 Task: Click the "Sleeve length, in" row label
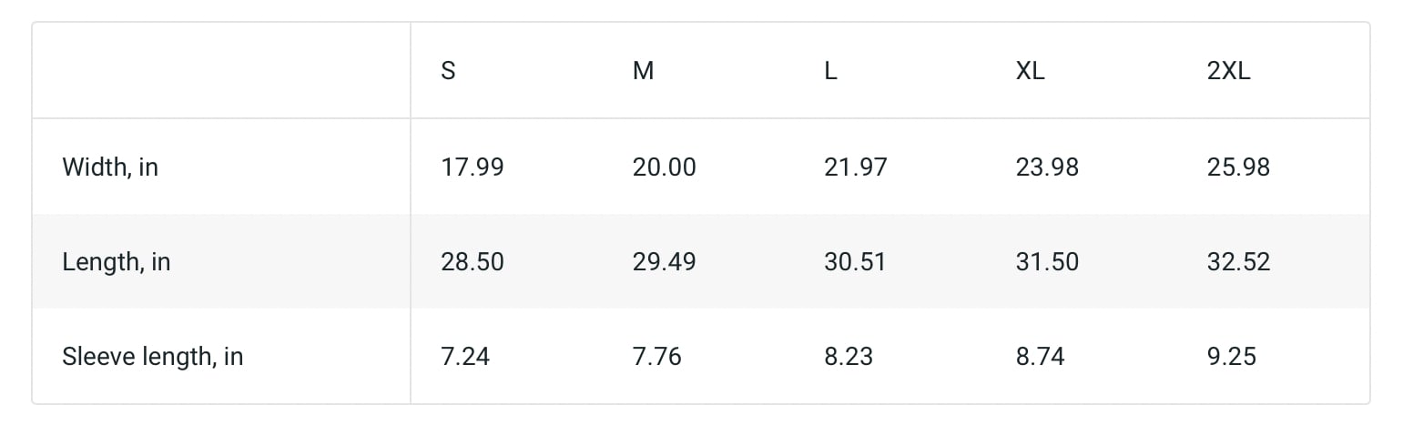click(x=153, y=356)
